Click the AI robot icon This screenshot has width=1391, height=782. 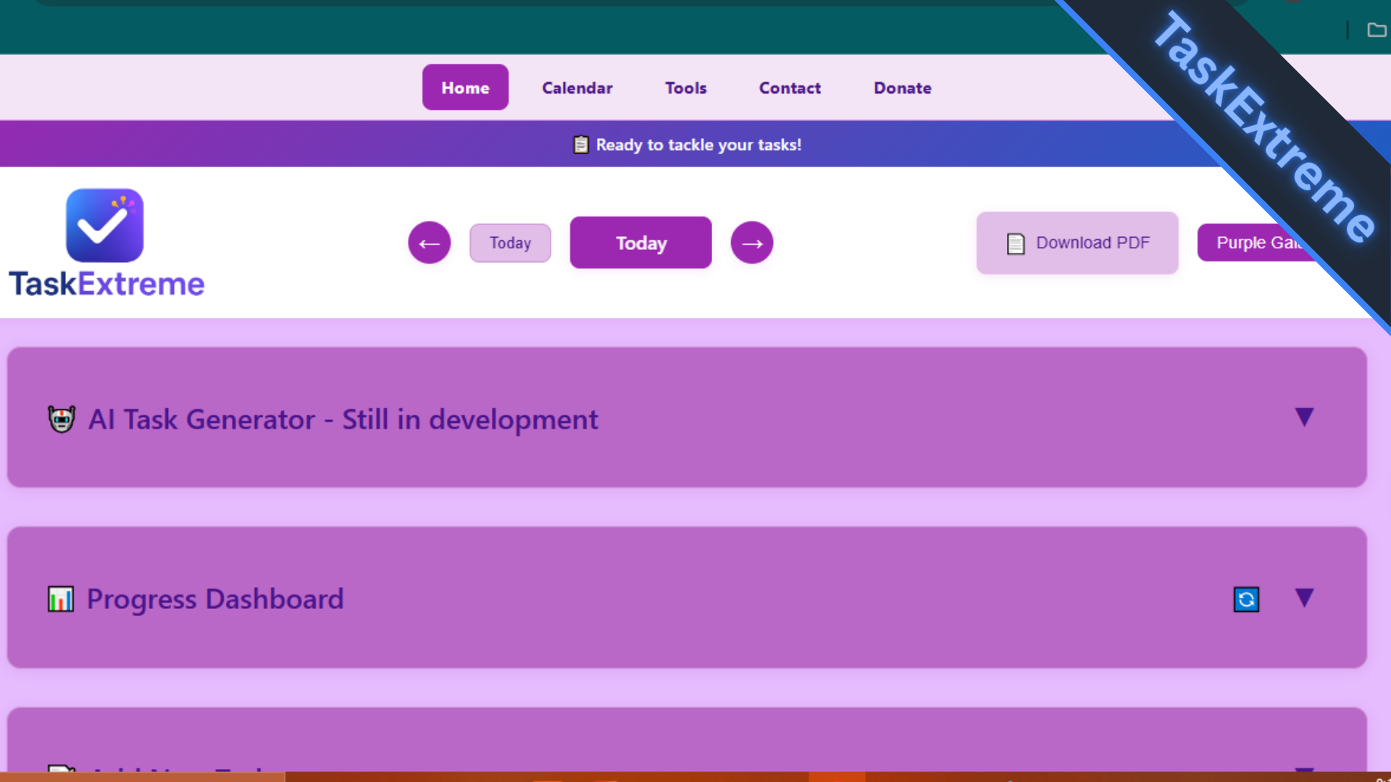tap(62, 419)
